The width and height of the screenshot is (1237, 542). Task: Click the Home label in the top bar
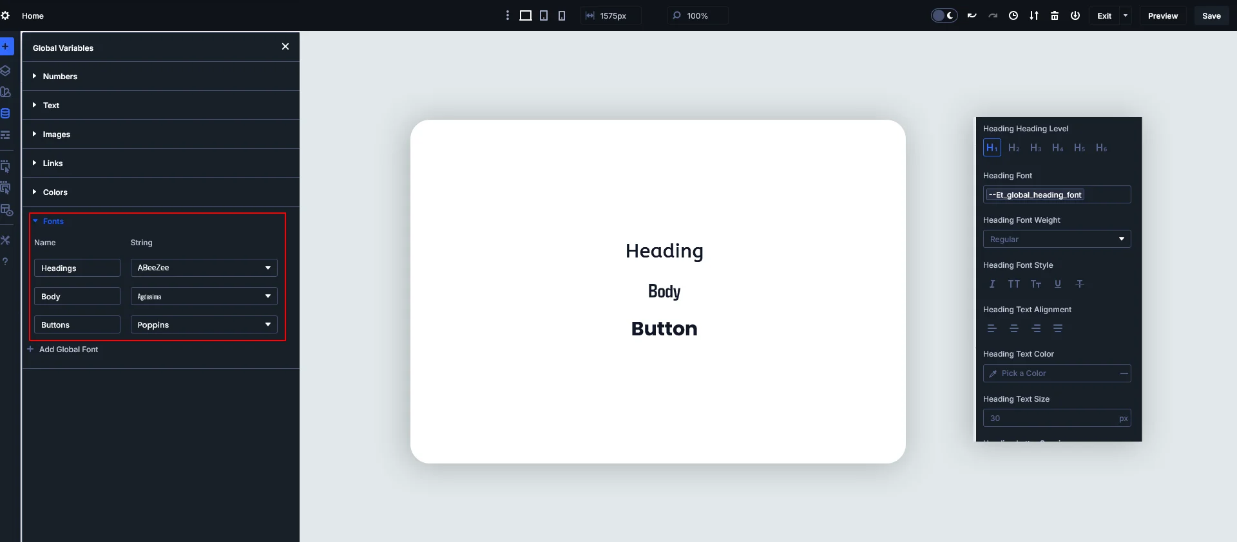coord(33,15)
